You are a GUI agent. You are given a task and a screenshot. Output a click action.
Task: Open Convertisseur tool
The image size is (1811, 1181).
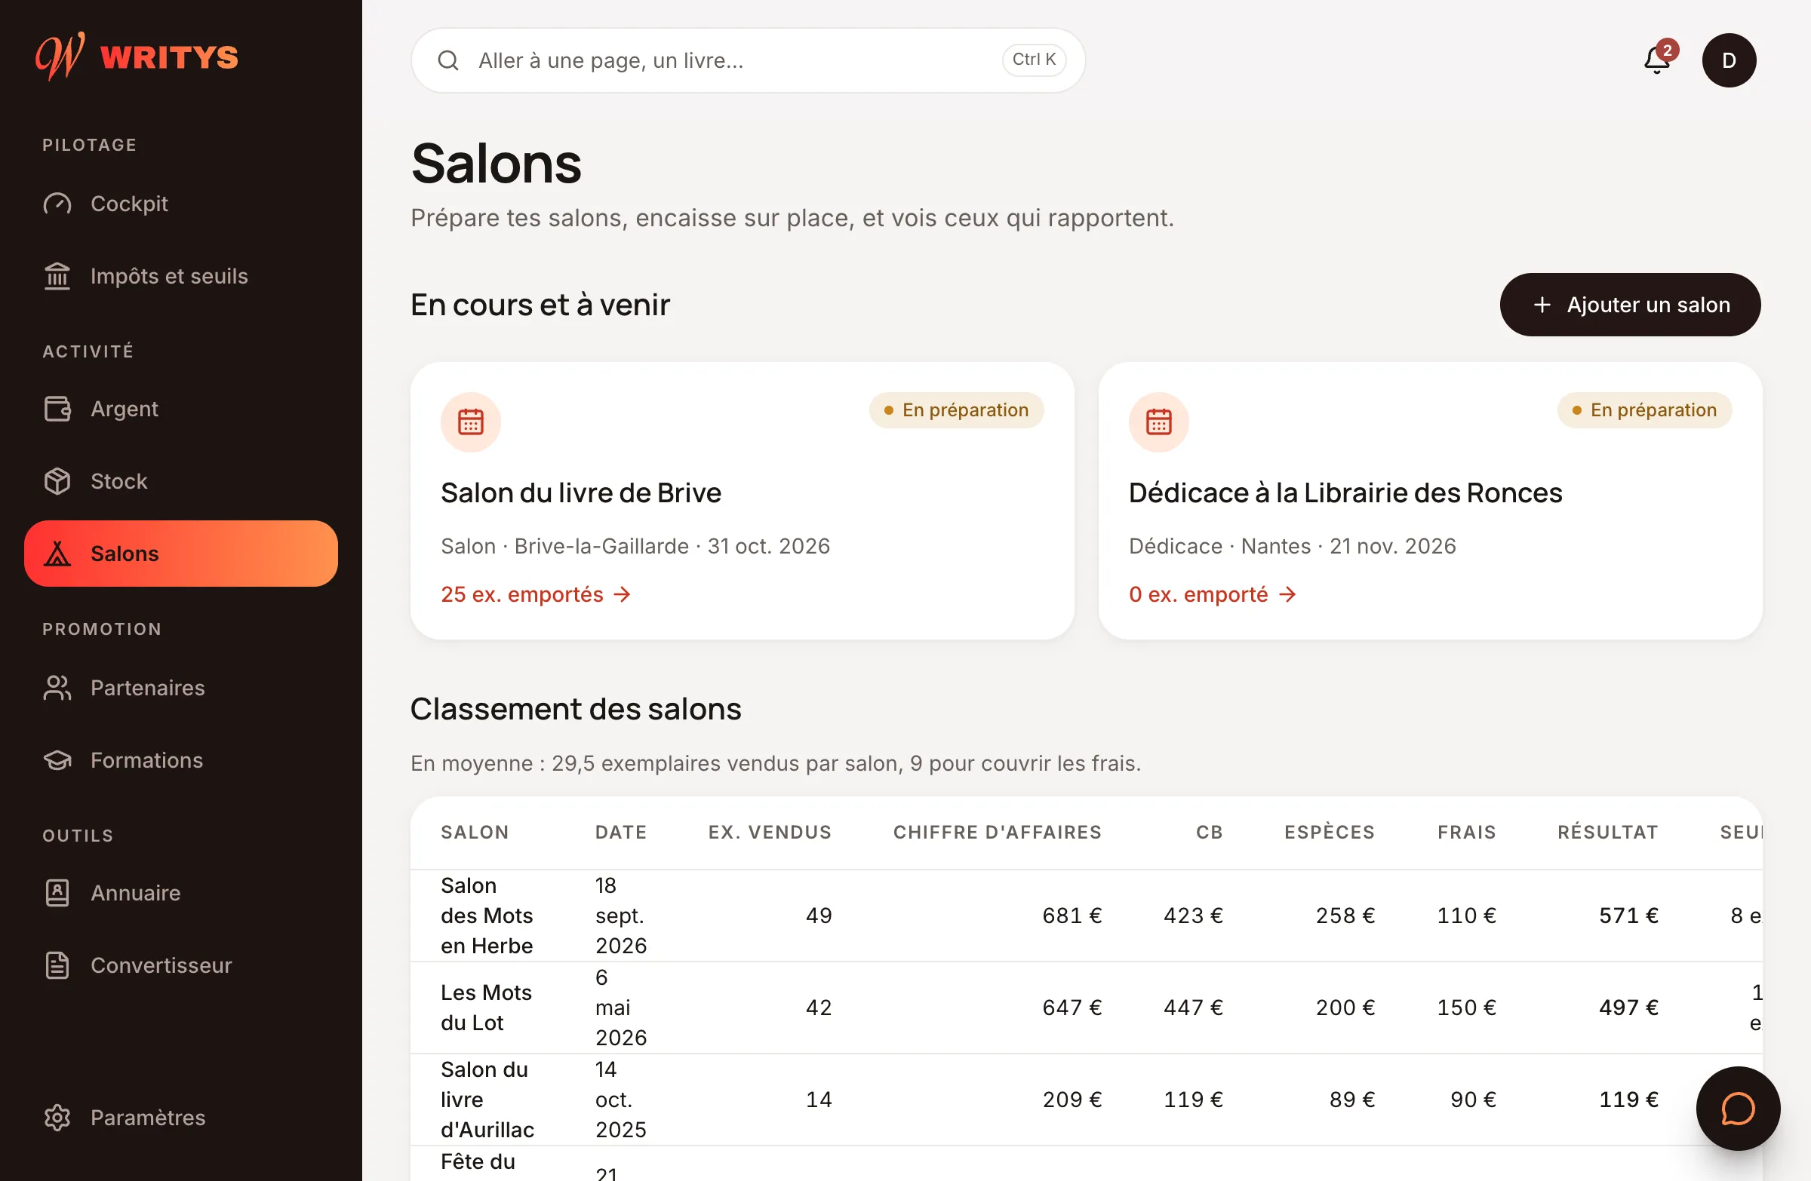pos(181,965)
